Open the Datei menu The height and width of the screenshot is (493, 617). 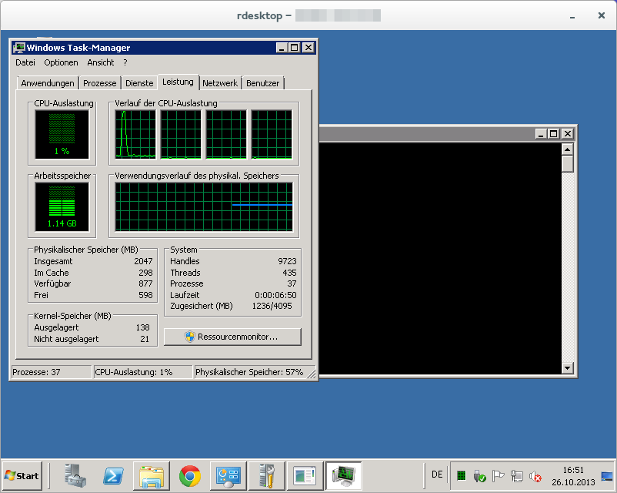click(x=25, y=62)
